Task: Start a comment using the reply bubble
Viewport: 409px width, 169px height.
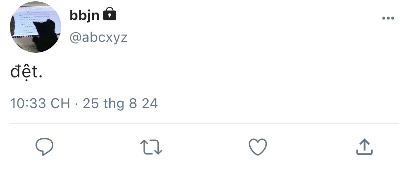Action: point(44,147)
